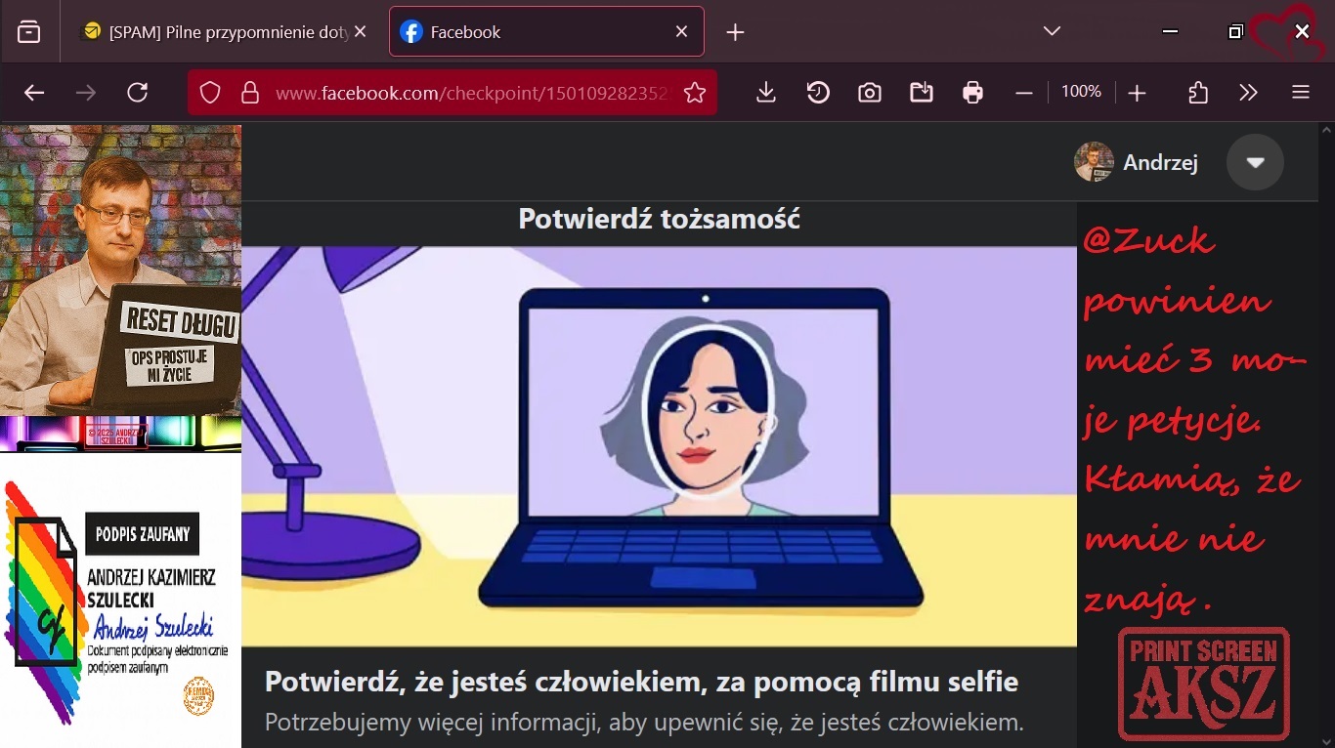Print the page using the printer icon

[x=972, y=93]
